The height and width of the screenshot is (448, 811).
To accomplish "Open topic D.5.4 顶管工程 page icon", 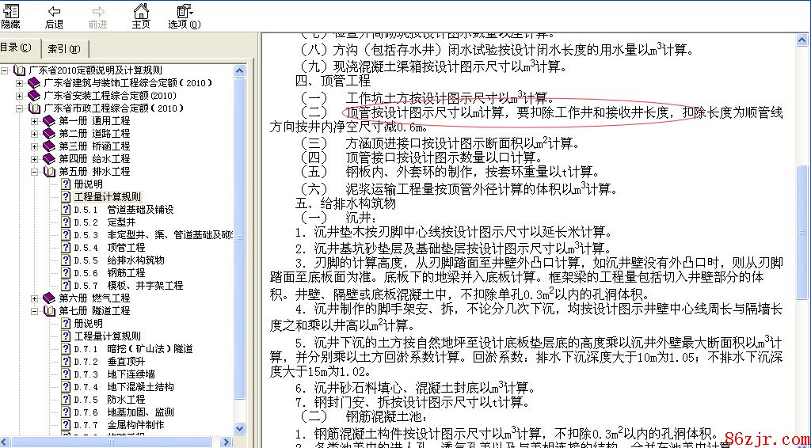I will [66, 248].
